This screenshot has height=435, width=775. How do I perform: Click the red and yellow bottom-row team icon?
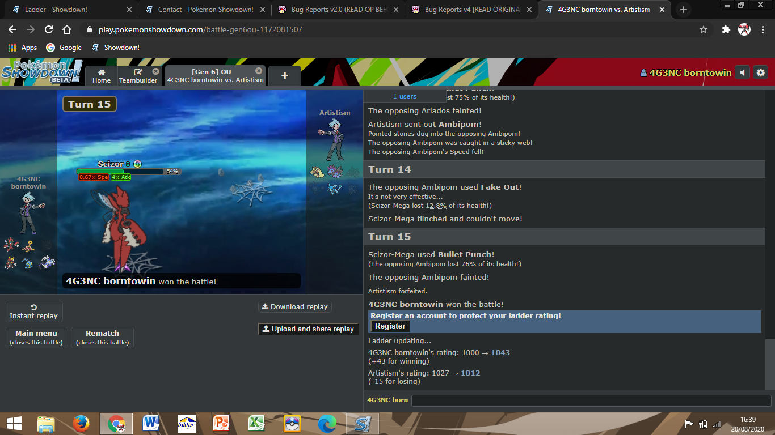click(10, 262)
